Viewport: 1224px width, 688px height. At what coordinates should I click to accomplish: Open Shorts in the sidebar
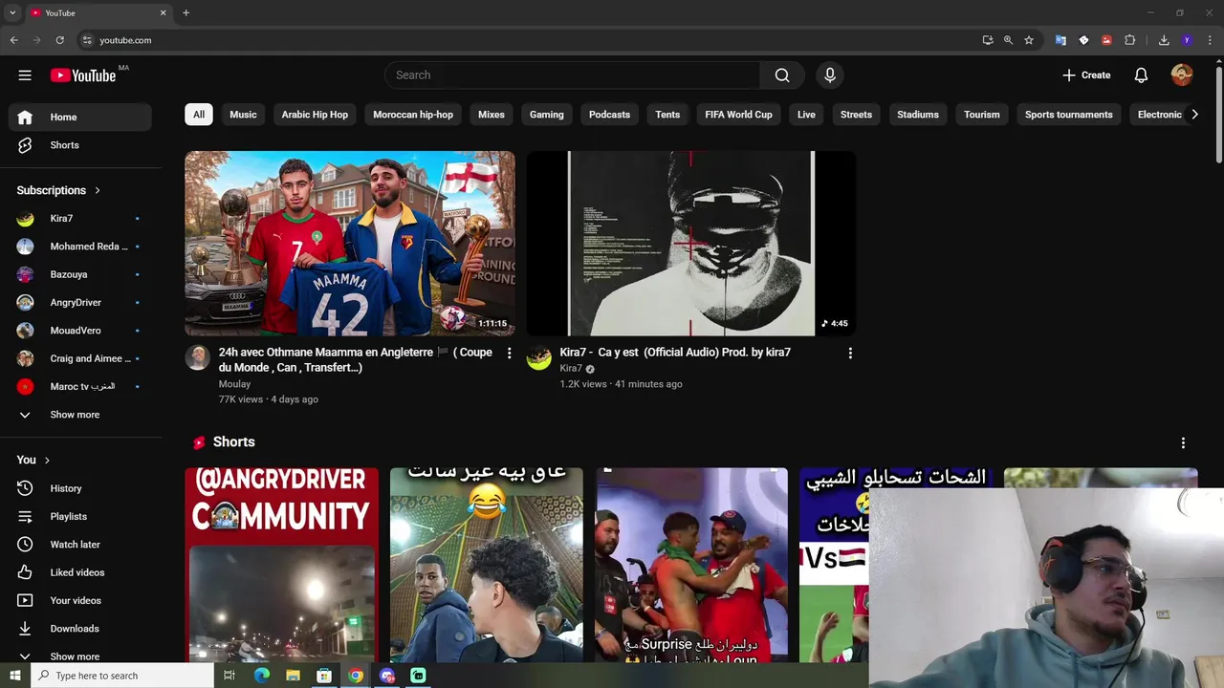(x=80, y=145)
